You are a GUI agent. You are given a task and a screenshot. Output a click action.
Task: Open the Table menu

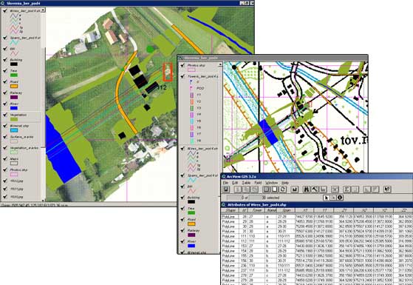click(246, 183)
